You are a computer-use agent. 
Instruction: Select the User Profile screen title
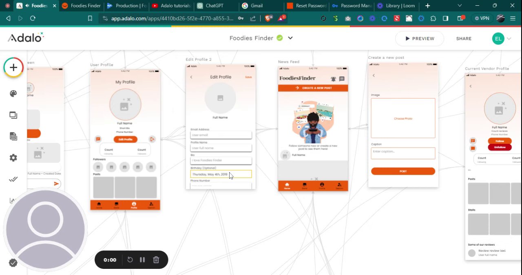pyautogui.click(x=102, y=65)
